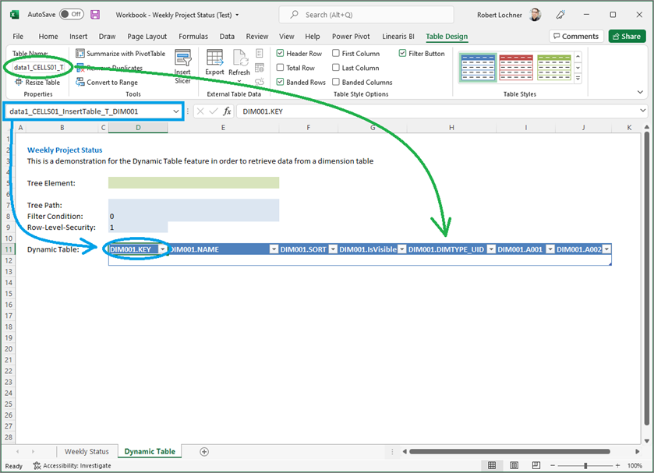Click the Export table button

[215, 62]
